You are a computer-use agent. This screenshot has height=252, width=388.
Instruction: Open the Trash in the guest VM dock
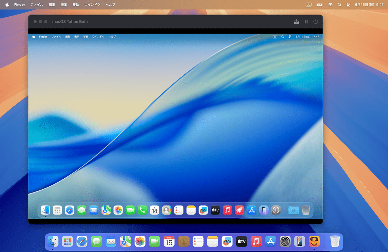[x=306, y=210]
